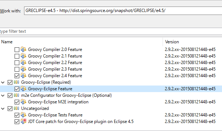The width and height of the screenshot is (222, 131).
Task: Click the Work with label
Action: [10, 11]
